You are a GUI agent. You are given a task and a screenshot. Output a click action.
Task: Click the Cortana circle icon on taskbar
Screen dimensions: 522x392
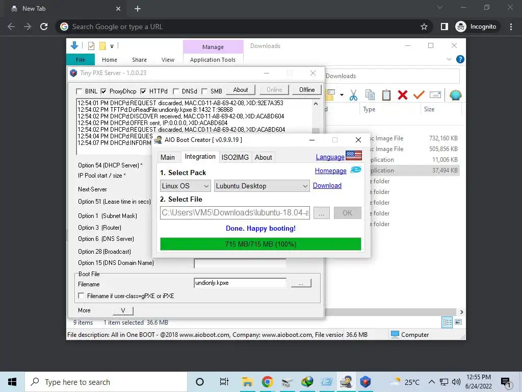(200, 382)
